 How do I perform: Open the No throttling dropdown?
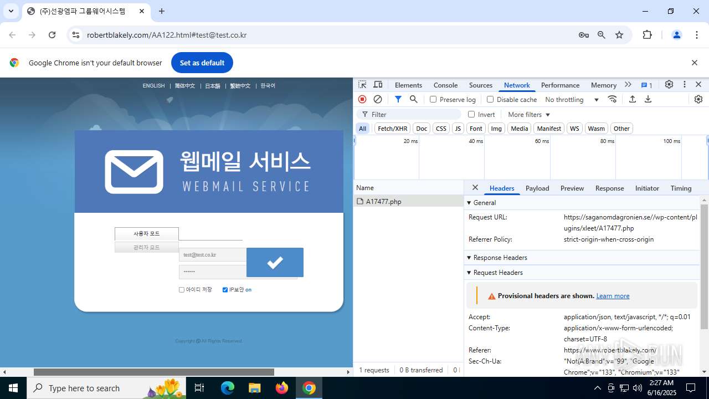(572, 99)
